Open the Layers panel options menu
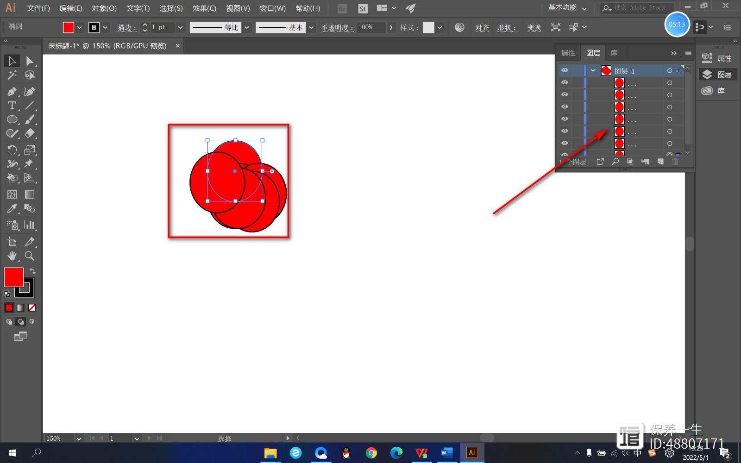 688,53
